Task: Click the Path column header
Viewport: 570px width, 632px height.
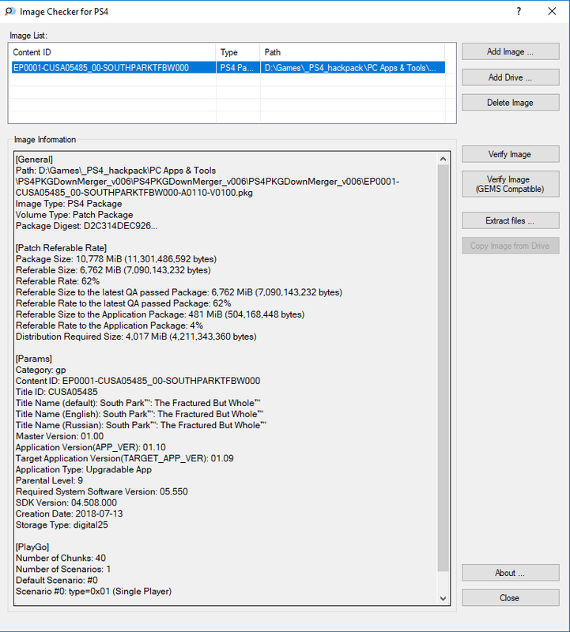Action: point(352,52)
